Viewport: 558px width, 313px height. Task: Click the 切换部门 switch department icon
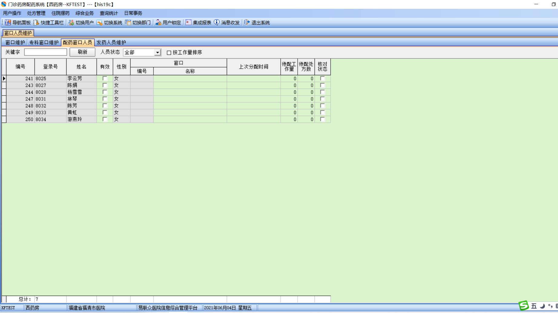[x=128, y=22]
